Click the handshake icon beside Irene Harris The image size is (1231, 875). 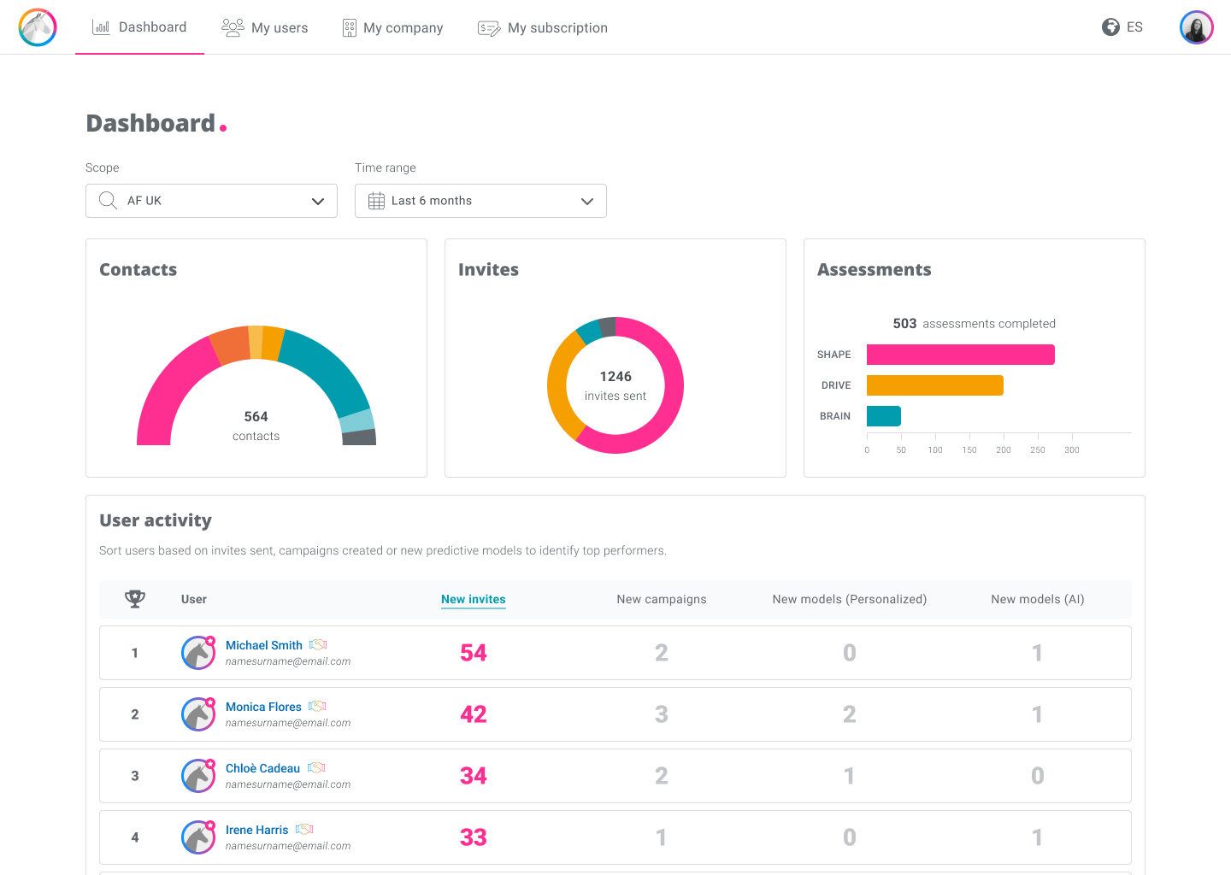click(x=304, y=830)
